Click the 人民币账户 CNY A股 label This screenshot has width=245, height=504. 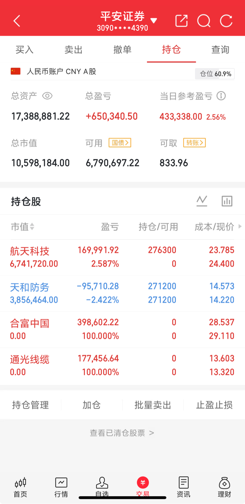coord(62,71)
